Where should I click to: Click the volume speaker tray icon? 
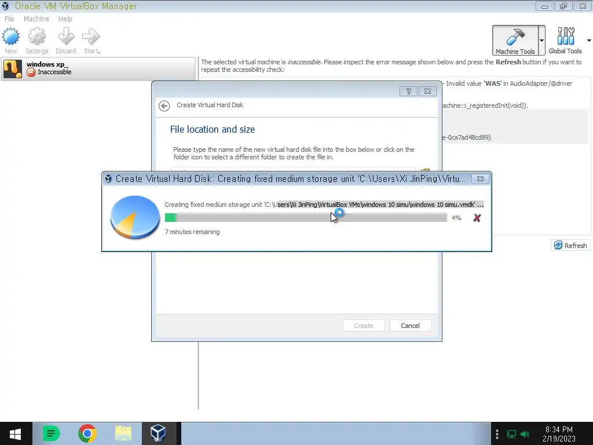(525, 434)
